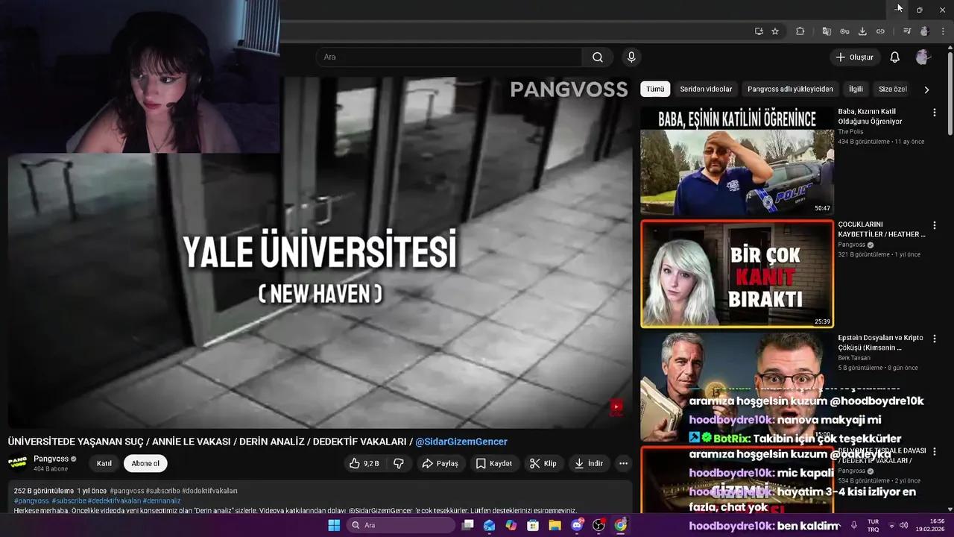Open picture-in-picture from the address bar
954x537 pixels.
759,31
